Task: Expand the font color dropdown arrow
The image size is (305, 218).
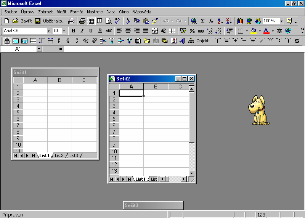Action: point(273,31)
